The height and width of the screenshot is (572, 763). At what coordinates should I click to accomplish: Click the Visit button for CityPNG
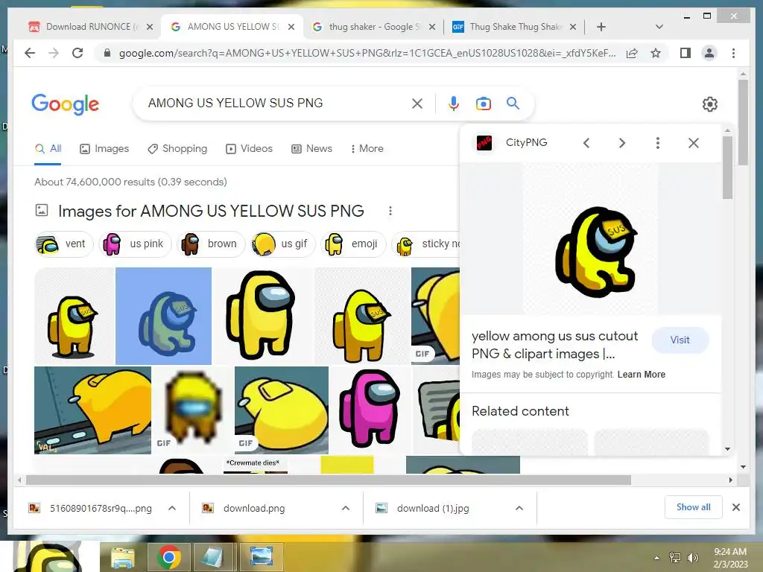point(680,340)
